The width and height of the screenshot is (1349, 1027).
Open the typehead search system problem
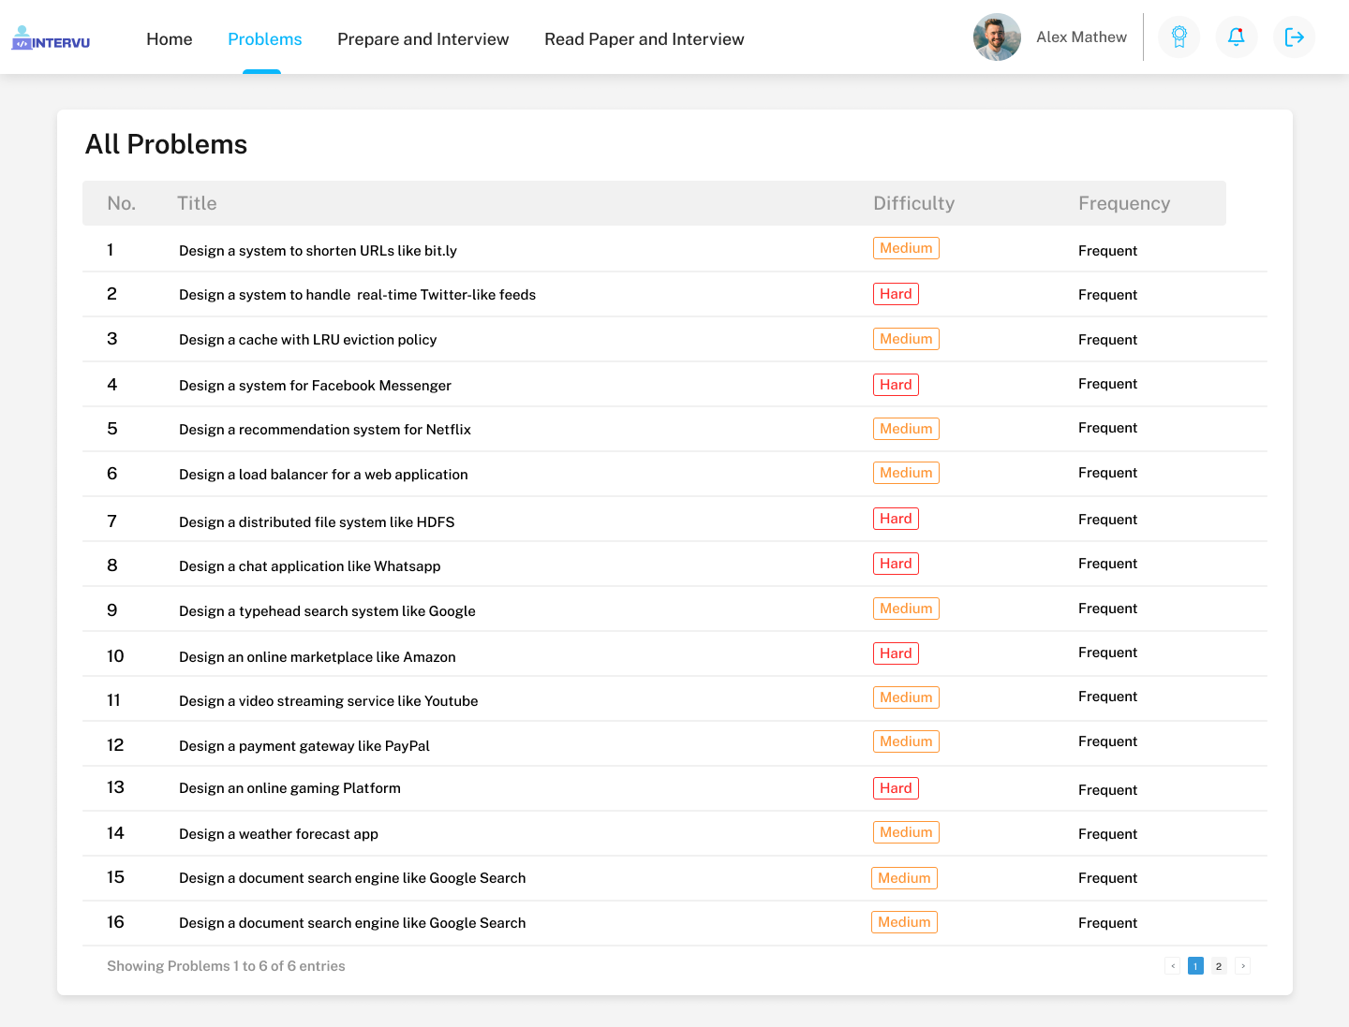pos(327,611)
